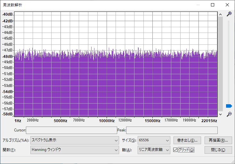235x164 pixels.
Task: Click the 12000Hz label on frequency axis
Action: tap(125, 120)
